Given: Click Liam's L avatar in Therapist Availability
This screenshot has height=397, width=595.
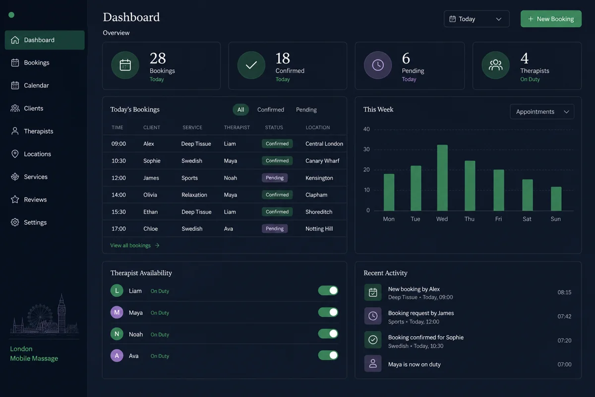Looking at the screenshot, I should pyautogui.click(x=117, y=291).
